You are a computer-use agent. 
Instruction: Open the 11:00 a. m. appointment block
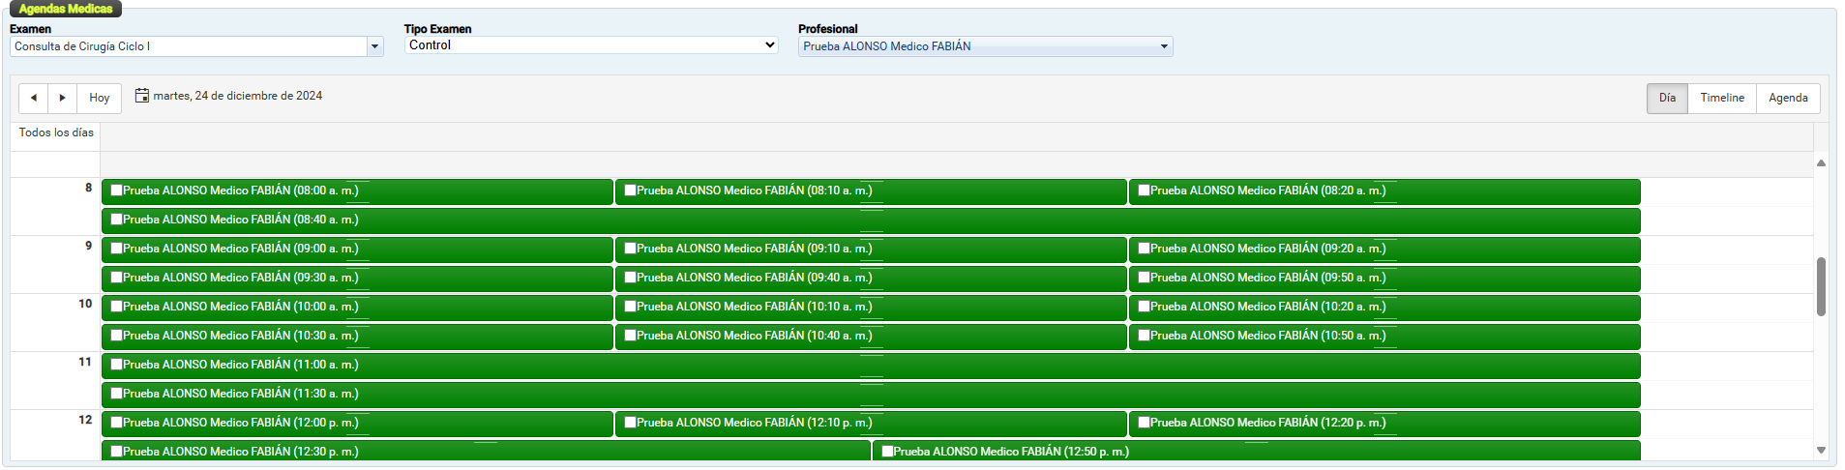(871, 366)
